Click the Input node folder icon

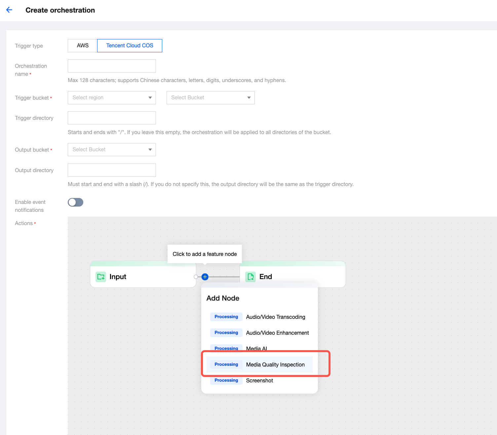101,277
